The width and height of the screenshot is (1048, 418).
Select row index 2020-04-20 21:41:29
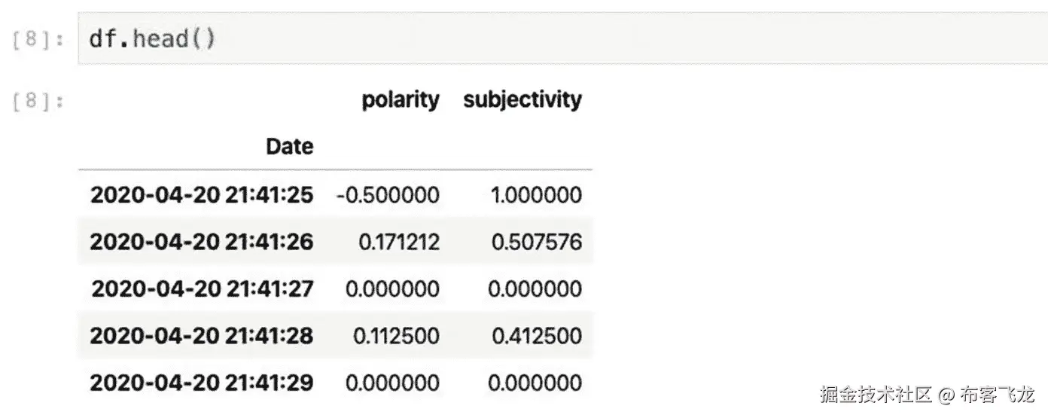202,383
